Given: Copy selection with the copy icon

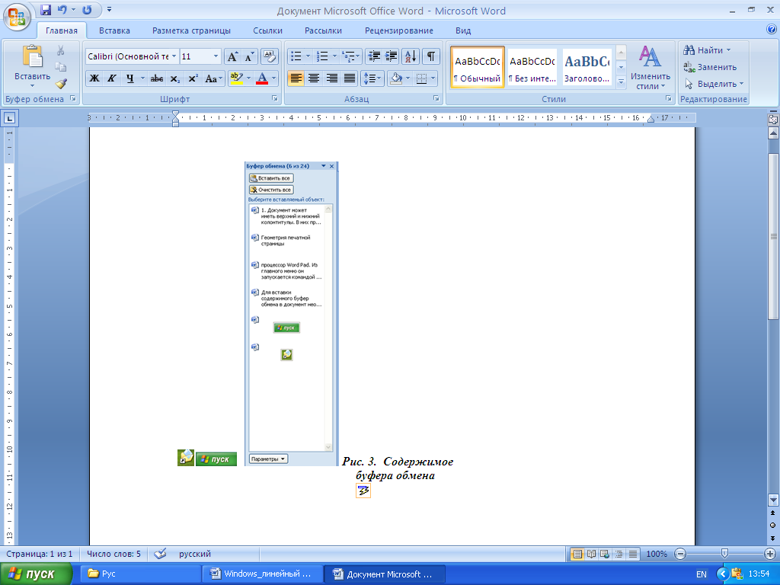Looking at the screenshot, I should (x=61, y=67).
